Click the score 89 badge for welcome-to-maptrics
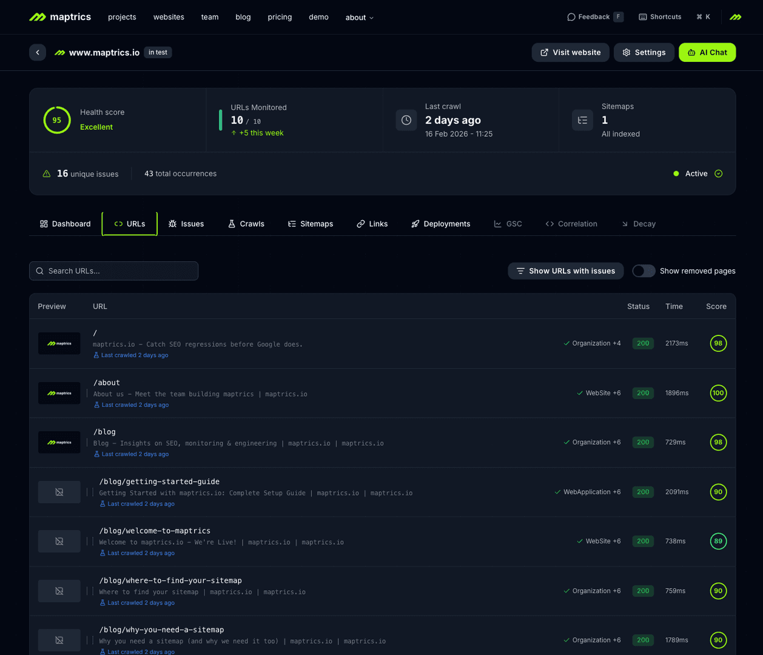This screenshot has width=763, height=655. coord(718,541)
